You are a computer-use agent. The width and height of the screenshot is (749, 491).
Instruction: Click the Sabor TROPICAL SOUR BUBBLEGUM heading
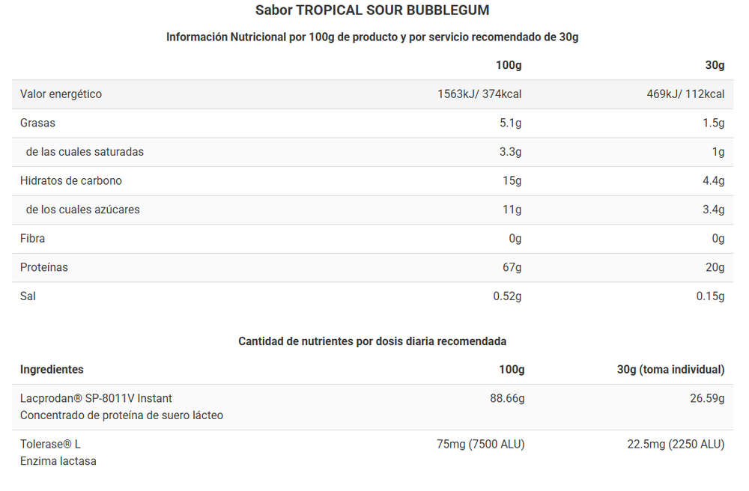click(x=372, y=10)
